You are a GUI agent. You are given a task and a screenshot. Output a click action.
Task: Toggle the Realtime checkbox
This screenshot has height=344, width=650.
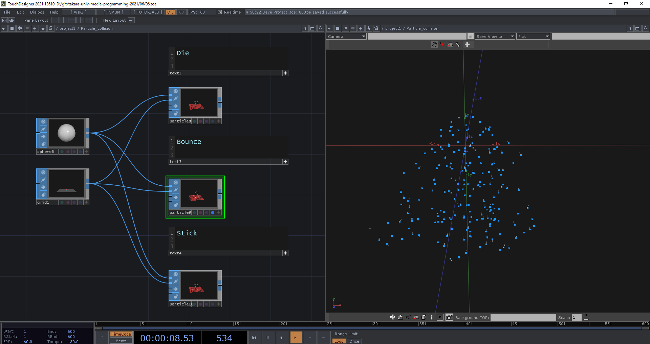click(220, 12)
